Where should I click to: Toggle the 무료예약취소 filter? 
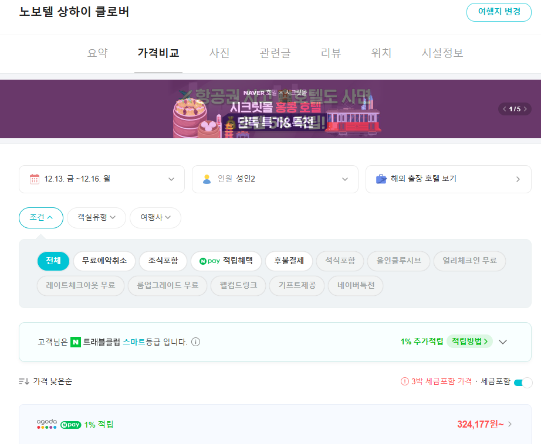pos(104,261)
